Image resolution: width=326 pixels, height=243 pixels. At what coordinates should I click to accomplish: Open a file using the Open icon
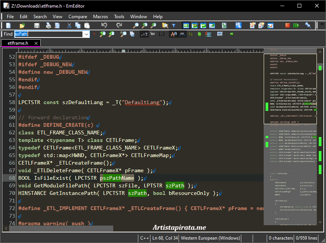click(x=22, y=25)
